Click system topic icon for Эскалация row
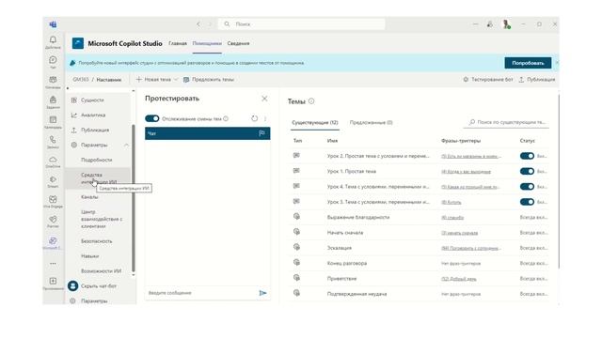This screenshot has width=602, height=338. point(296,247)
